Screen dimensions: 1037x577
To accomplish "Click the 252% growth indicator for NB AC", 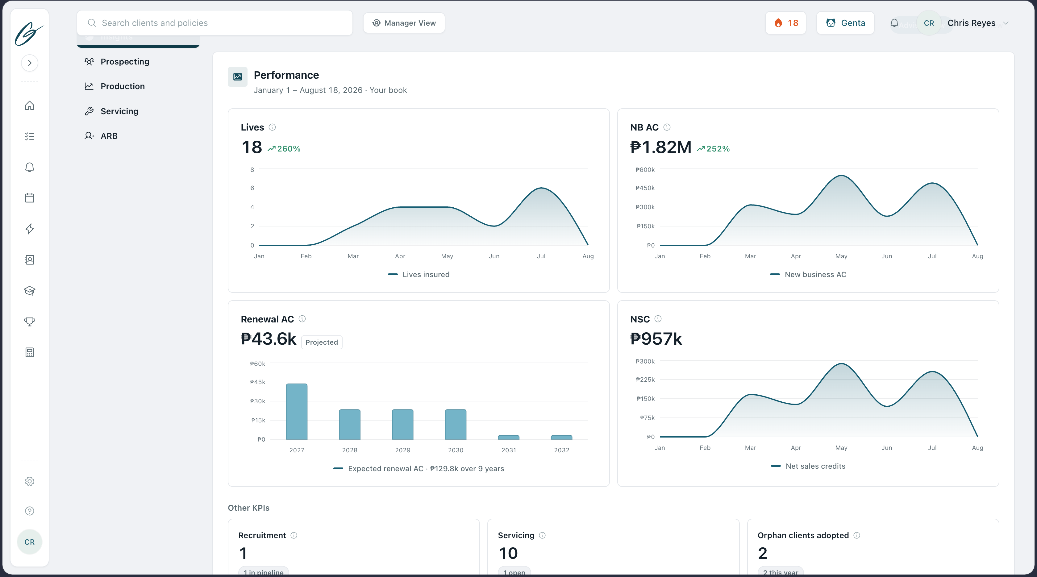I will pos(713,149).
